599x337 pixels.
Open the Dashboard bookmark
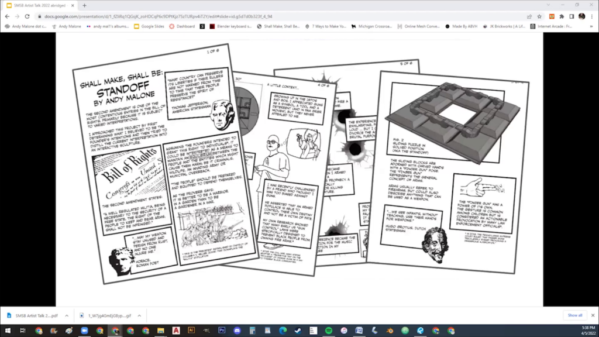point(183,26)
